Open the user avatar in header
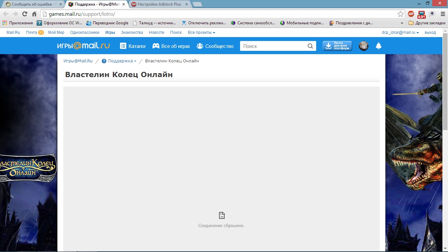 (363, 46)
